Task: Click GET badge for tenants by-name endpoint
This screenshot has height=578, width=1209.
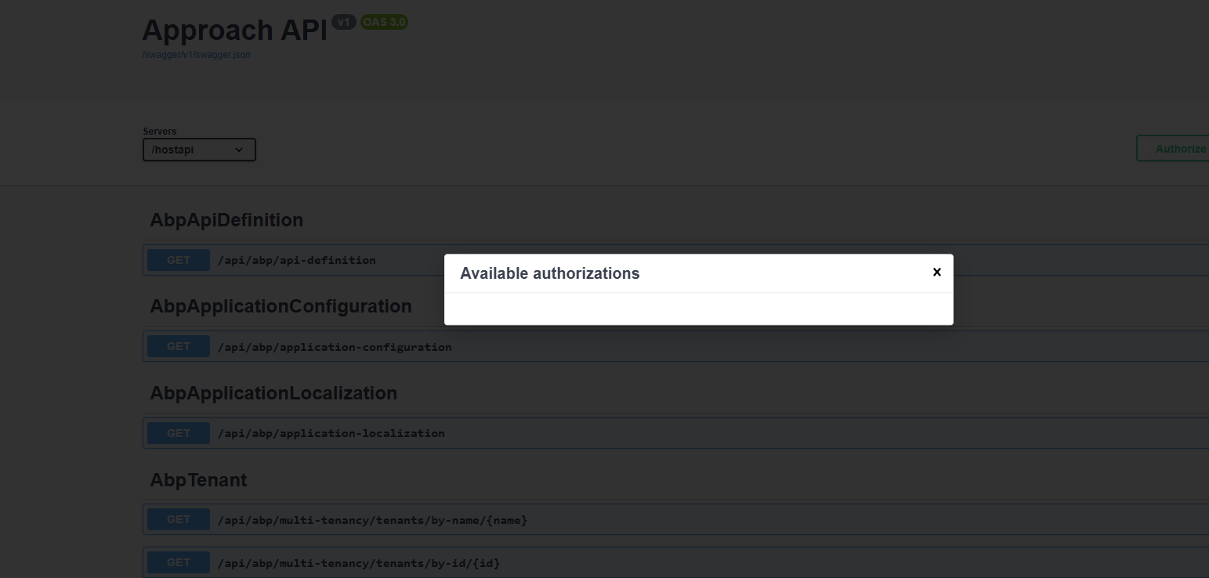Action: point(179,520)
